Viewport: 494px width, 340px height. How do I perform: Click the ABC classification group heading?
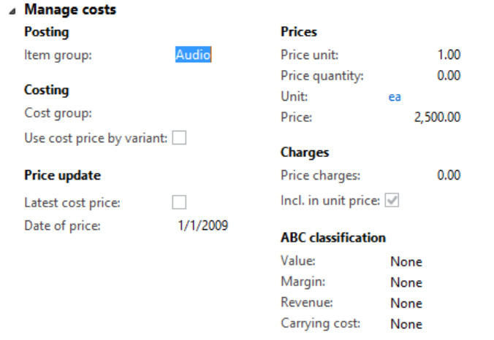point(332,238)
